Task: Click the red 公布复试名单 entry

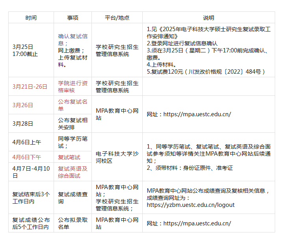Action: pyautogui.click(x=73, y=105)
